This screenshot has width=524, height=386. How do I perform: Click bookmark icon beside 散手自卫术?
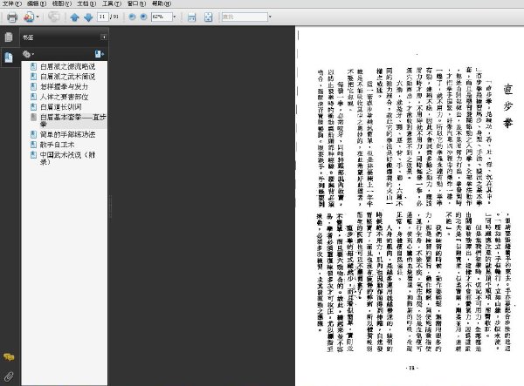pyautogui.click(x=33, y=145)
